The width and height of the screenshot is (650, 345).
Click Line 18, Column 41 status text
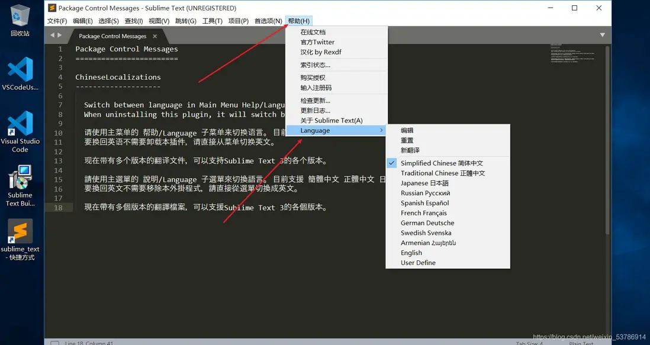click(89, 343)
